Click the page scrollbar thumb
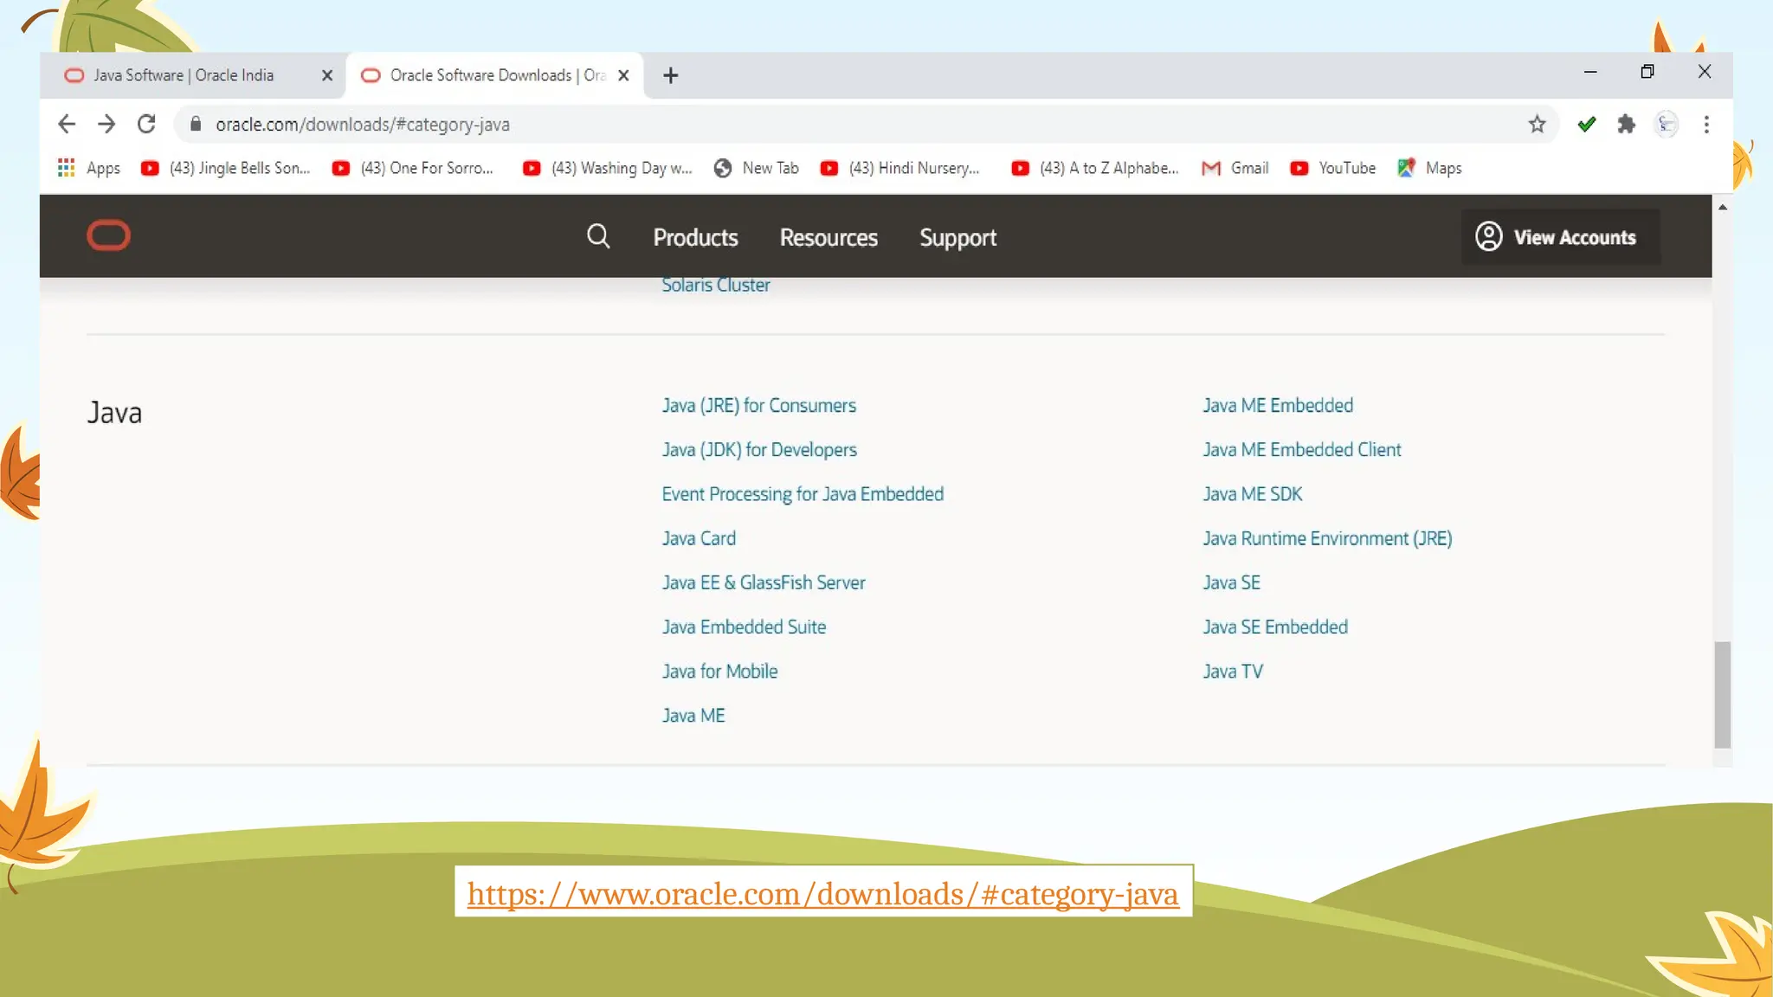This screenshot has height=997, width=1773. pos(1722,694)
